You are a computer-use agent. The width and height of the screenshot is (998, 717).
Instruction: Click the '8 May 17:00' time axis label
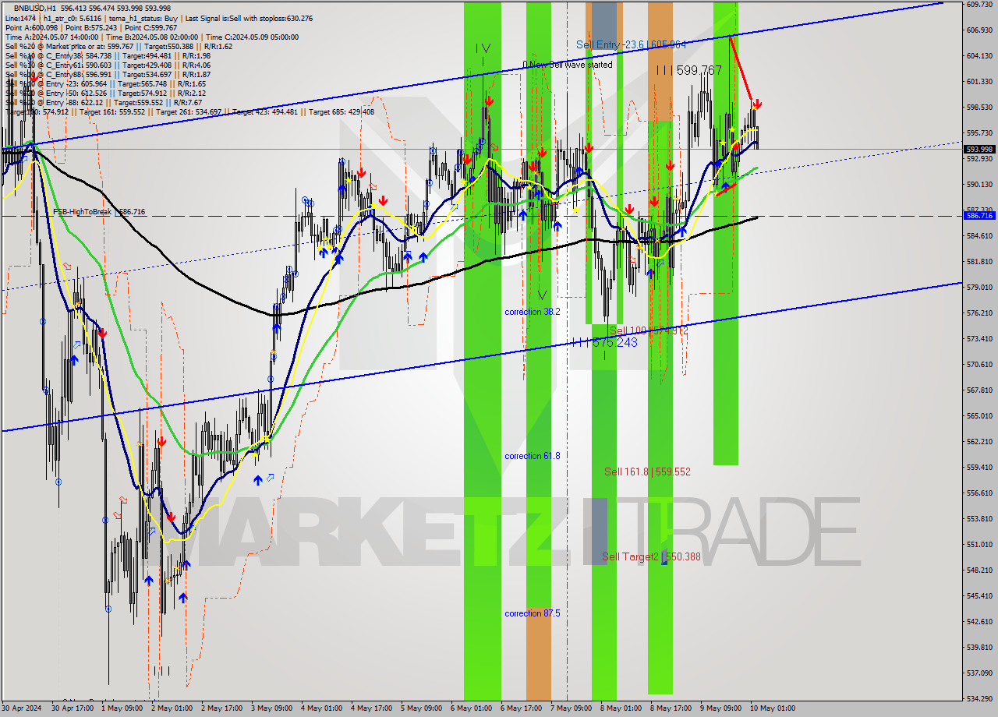pyautogui.click(x=671, y=708)
